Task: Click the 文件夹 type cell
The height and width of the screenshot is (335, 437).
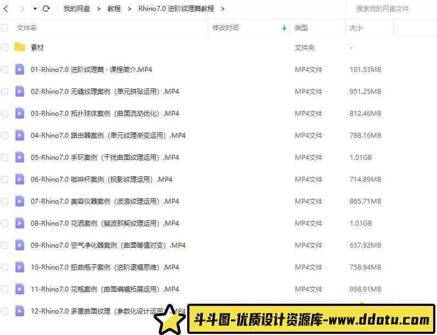Action: [x=305, y=48]
